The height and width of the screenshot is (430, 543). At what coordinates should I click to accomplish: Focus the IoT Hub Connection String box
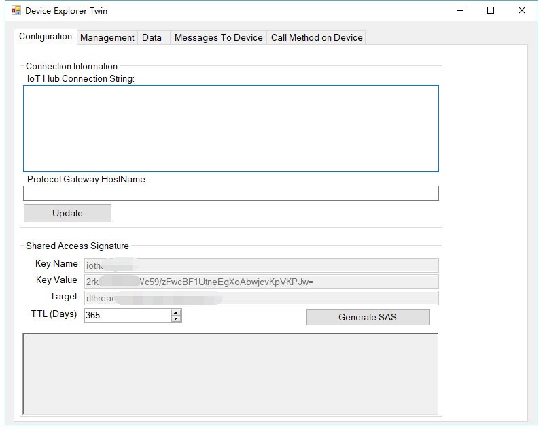tap(231, 129)
